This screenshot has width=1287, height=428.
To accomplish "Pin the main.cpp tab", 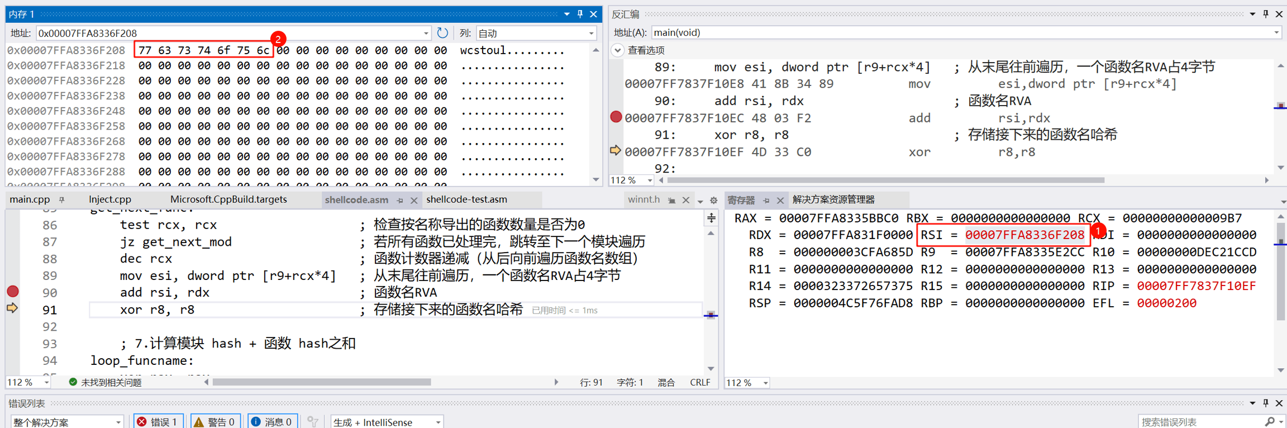I will (62, 199).
